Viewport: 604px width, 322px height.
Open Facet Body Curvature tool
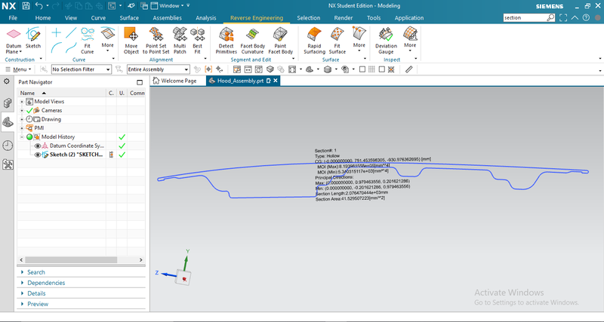tap(252, 41)
